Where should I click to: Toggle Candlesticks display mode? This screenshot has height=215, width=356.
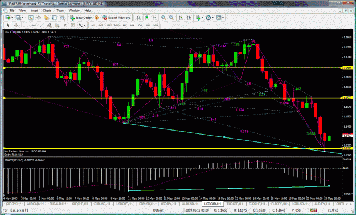(x=146, y=18)
